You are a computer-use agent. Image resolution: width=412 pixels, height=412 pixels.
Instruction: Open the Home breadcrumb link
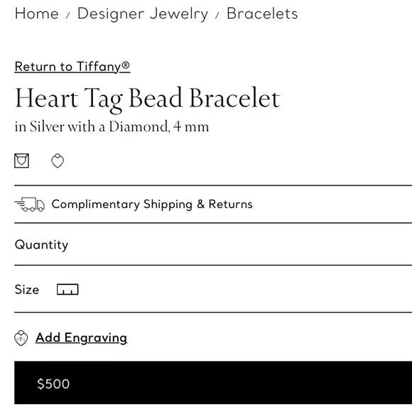click(x=36, y=13)
